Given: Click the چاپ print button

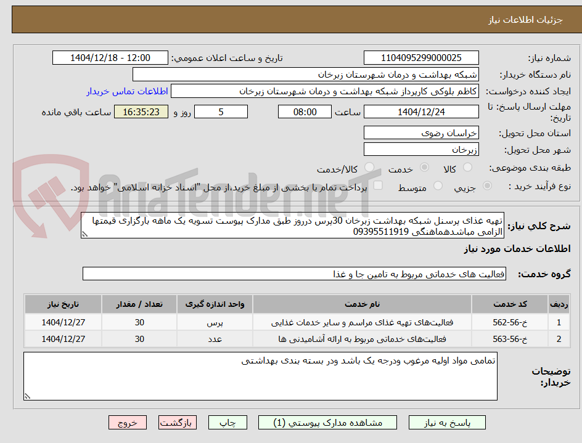Looking at the screenshot, I should [227, 423].
